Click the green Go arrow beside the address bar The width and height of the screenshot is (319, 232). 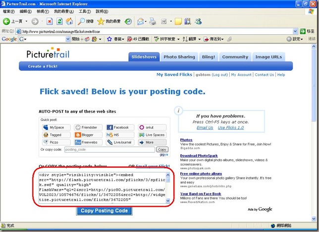pos(303,31)
